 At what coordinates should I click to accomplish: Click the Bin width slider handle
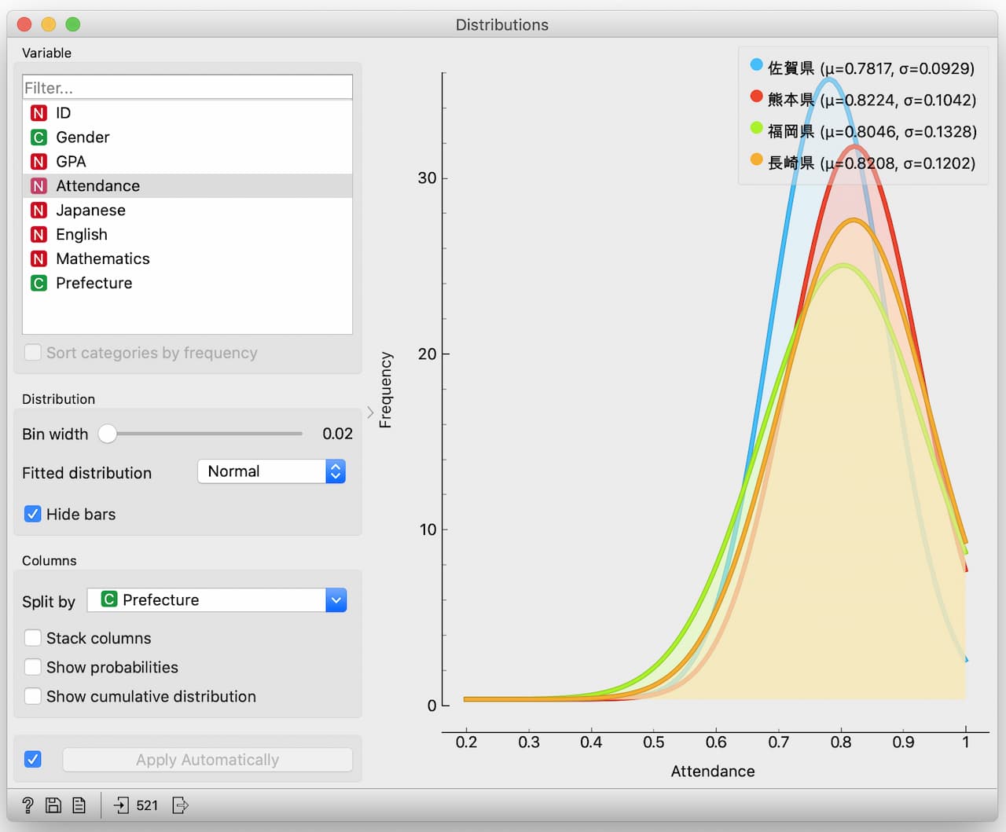tap(108, 434)
